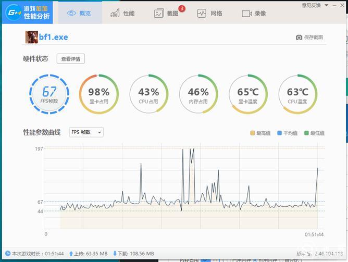
Task: Click the 98% 显卡占用 GPU usage gauge
Action: (x=99, y=94)
